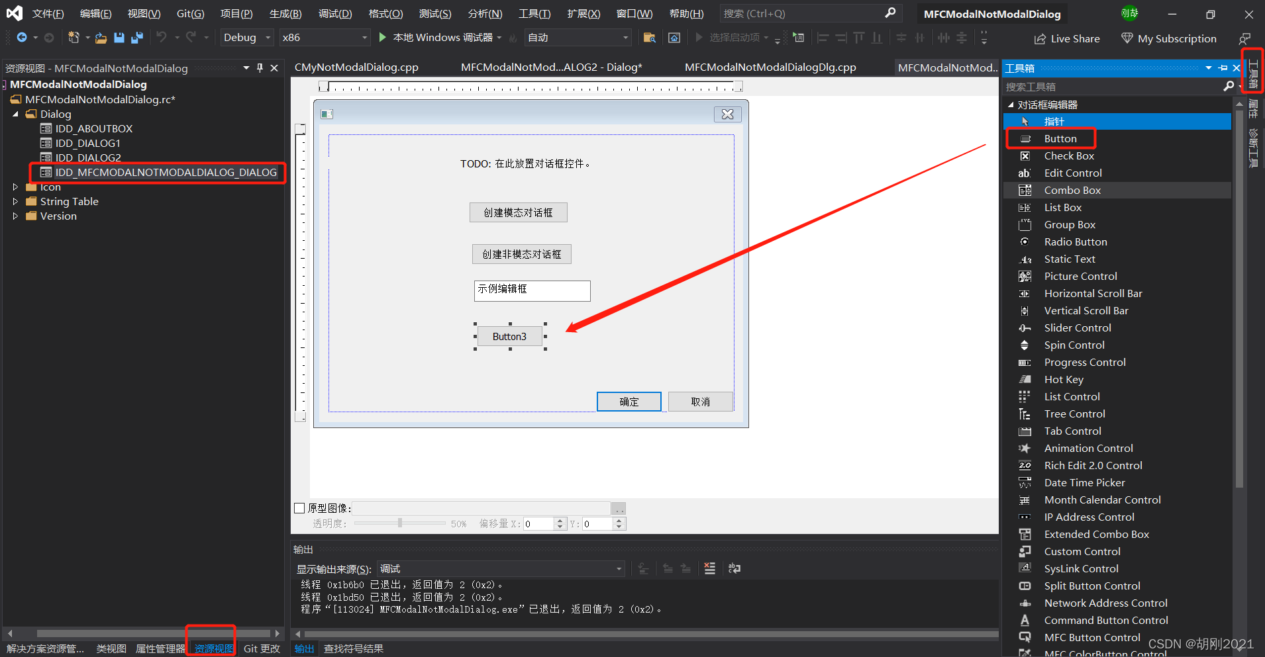
Task: Click the sample edit box in designer
Action: [532, 290]
